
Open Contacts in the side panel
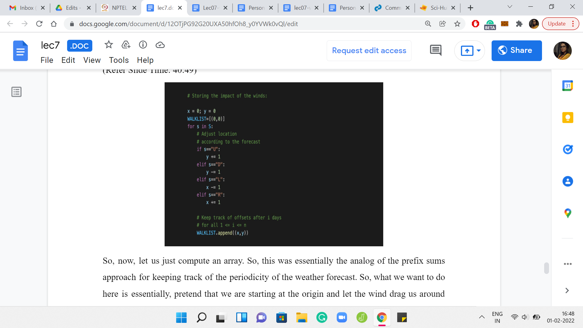point(567,181)
